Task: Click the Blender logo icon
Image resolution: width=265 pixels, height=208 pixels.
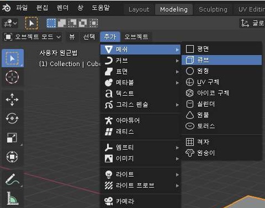Action: [6, 8]
